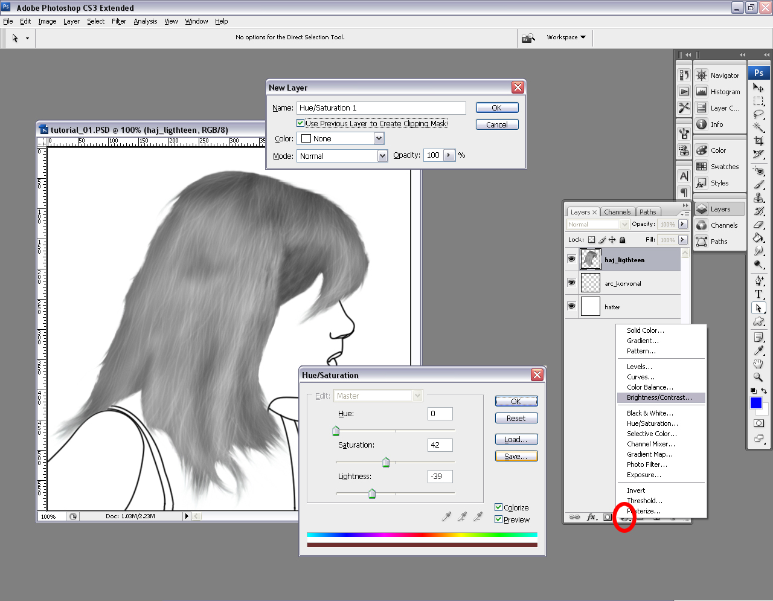Switch to the Channels tab

point(617,212)
